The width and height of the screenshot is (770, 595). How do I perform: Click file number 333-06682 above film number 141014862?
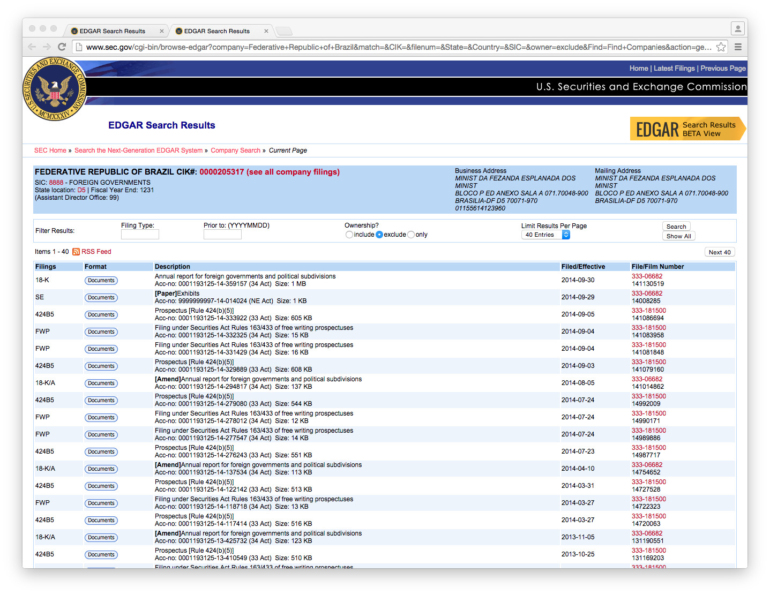pos(647,379)
